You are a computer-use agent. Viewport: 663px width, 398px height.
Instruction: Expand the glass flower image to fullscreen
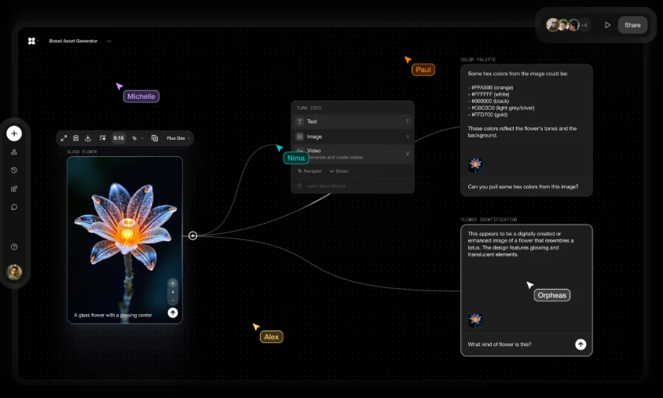tap(64, 138)
